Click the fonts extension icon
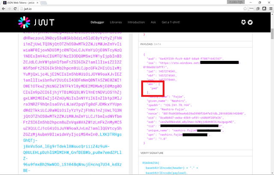Image resolution: width=274 pixels, height=175 pixels. [x=251, y=9]
